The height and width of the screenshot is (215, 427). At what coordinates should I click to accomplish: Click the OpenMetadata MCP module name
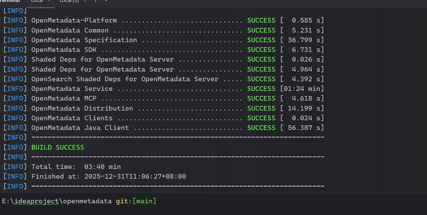64,98
